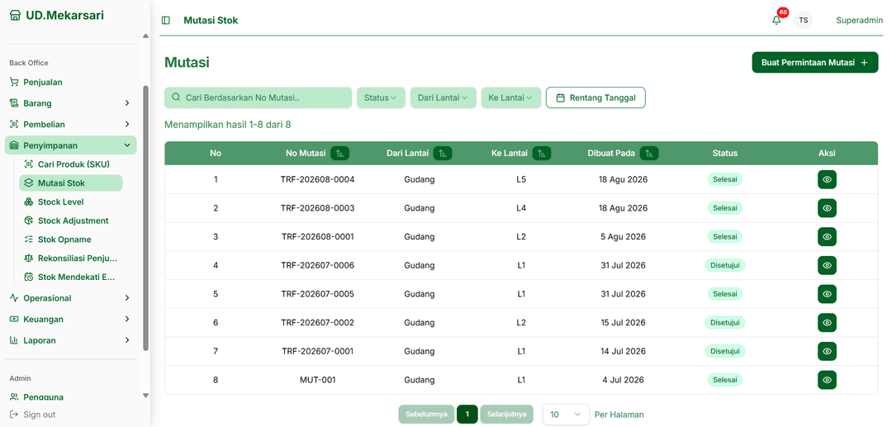The width and height of the screenshot is (892, 427).
Task: Sort by Ke Lantai column
Action: 542,153
